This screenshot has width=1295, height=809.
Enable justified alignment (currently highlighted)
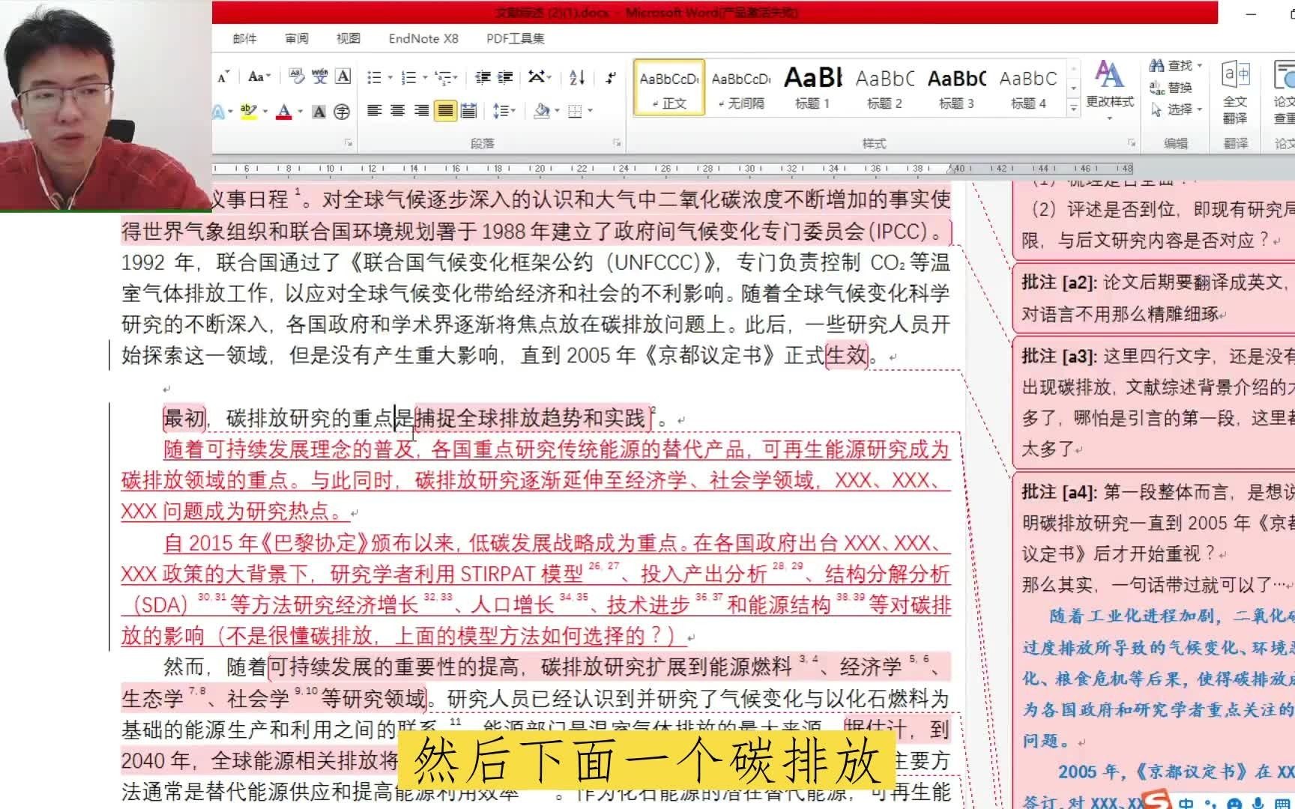tap(446, 110)
